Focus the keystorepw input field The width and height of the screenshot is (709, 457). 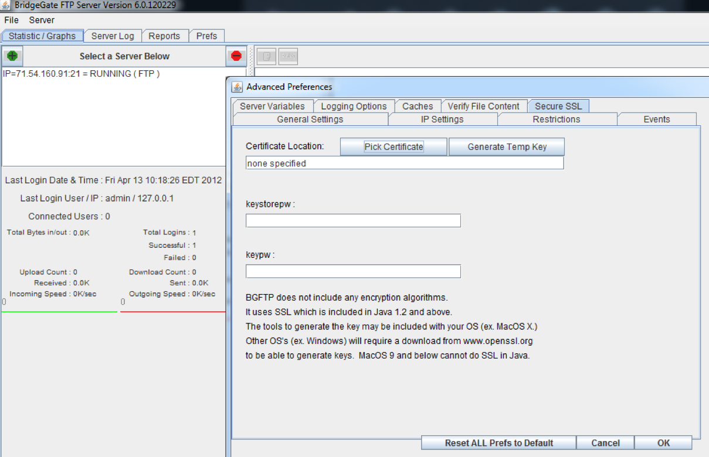click(x=353, y=220)
